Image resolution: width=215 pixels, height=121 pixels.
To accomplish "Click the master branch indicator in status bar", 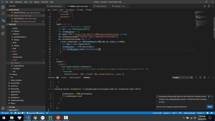I will tap(5, 113).
